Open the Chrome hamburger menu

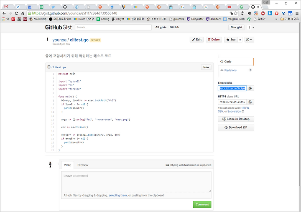pos(297,13)
